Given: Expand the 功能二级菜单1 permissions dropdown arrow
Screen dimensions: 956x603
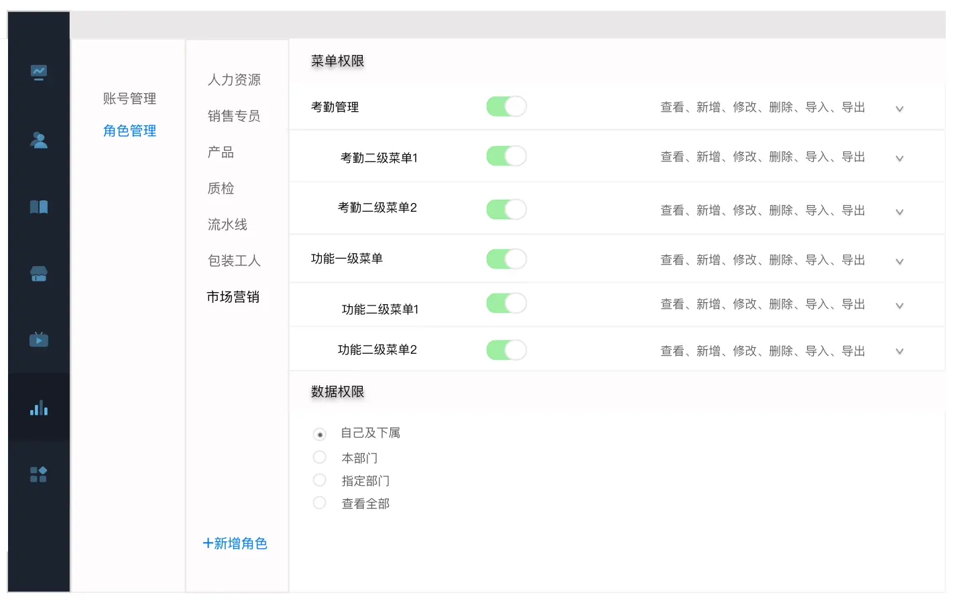Looking at the screenshot, I should point(900,306).
